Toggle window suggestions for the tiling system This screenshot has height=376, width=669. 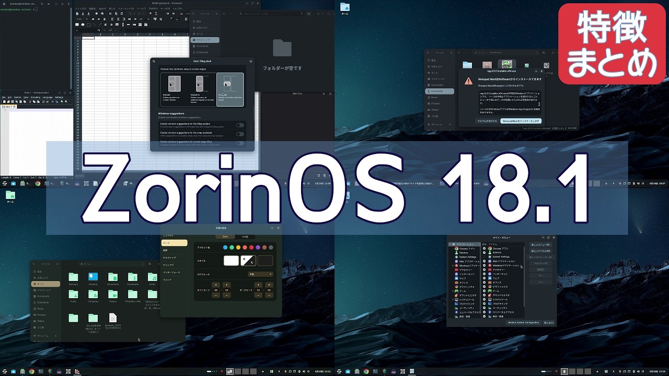coord(240,125)
